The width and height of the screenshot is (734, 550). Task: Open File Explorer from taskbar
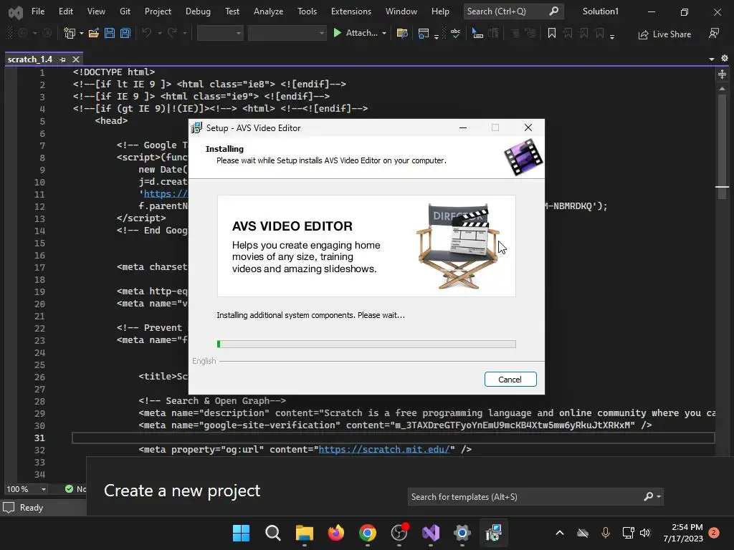304,533
